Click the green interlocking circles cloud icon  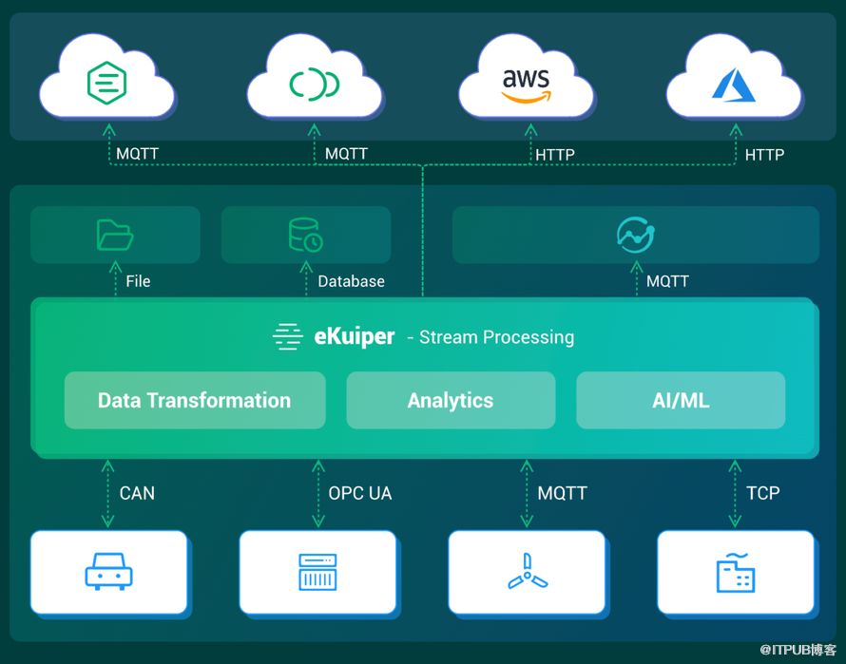click(x=314, y=84)
